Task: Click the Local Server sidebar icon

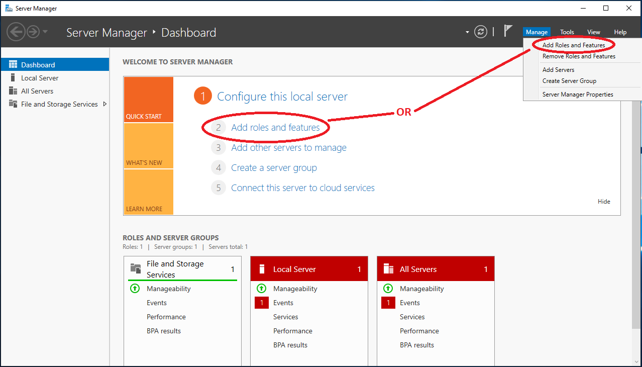Action: 13,77
